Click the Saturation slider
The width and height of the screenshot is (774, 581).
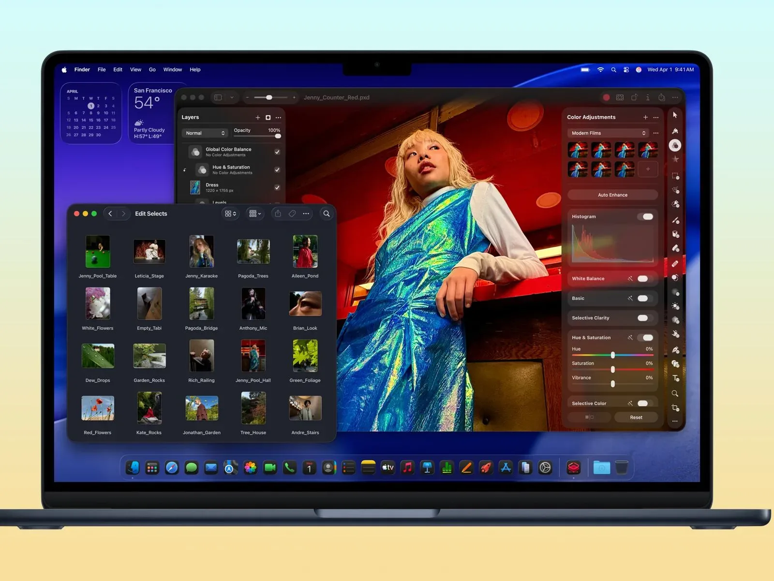(x=612, y=369)
